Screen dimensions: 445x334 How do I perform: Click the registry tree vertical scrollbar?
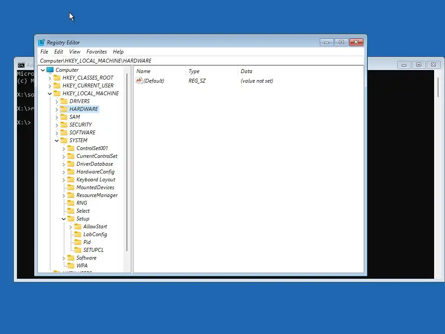[127, 163]
